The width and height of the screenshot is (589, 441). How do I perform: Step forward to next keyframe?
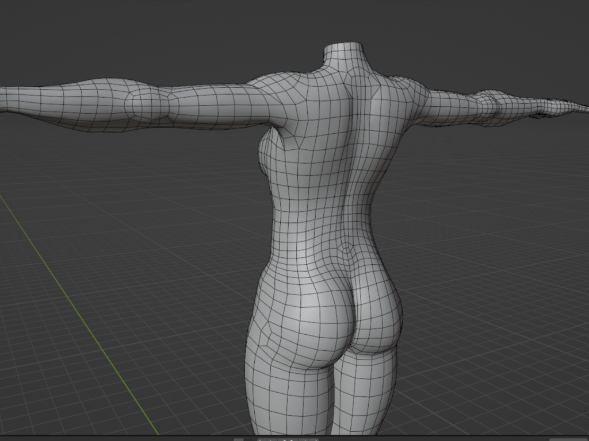coord(304,440)
